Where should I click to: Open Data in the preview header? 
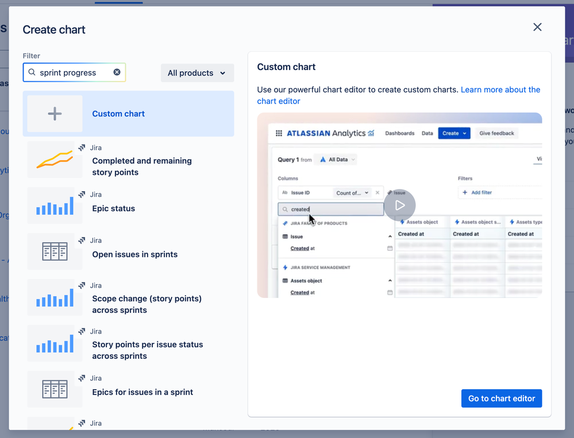coord(427,133)
